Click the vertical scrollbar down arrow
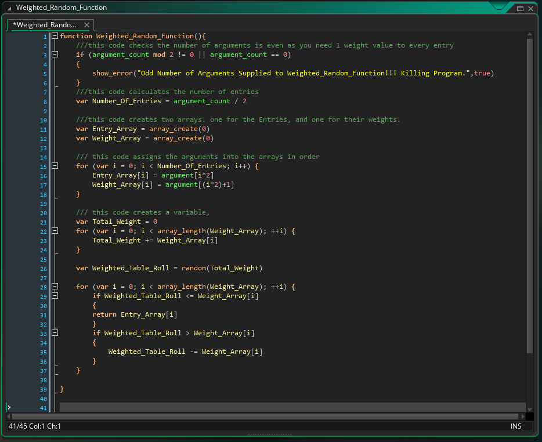Screen dimensions: 542x442 pyautogui.click(x=529, y=408)
